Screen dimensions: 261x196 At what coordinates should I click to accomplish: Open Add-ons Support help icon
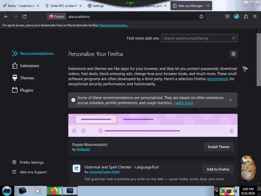[14, 172]
